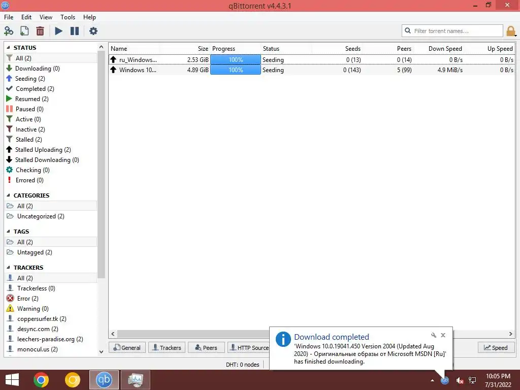The image size is (520, 390).
Task: Select the Checking (0) status filter
Action: pos(51,170)
